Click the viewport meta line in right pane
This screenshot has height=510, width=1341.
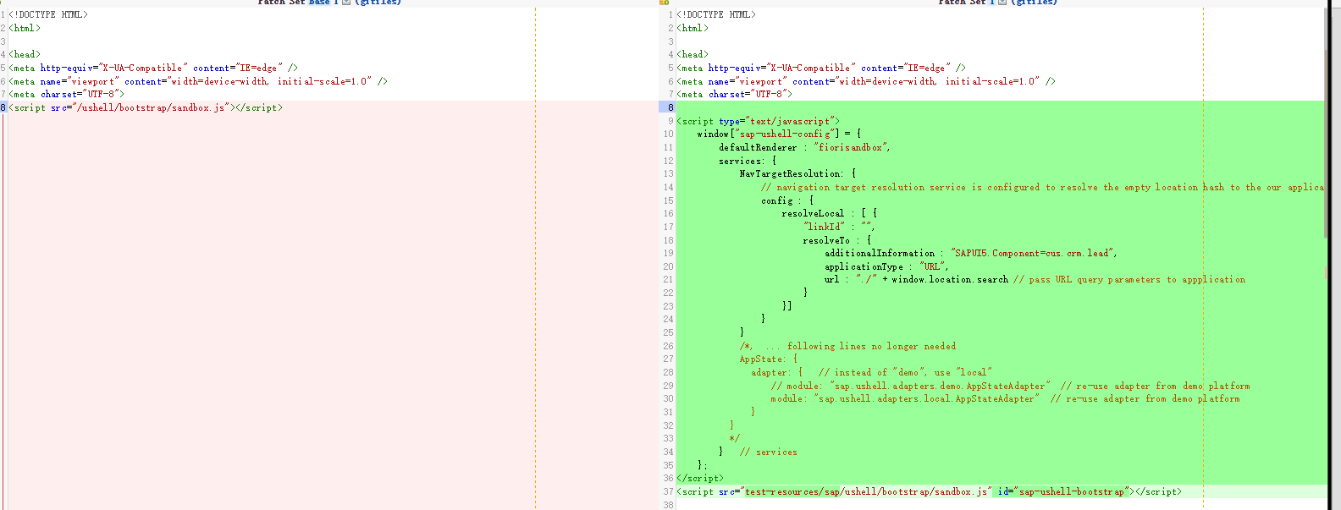tap(866, 81)
